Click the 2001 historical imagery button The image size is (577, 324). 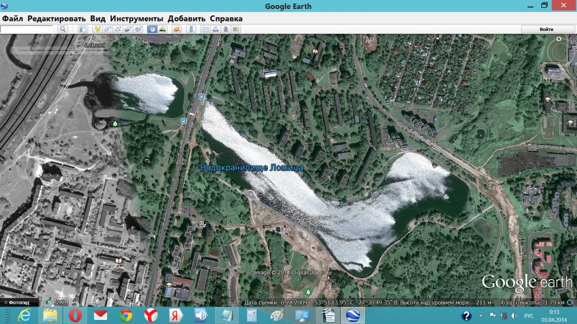coord(57,302)
